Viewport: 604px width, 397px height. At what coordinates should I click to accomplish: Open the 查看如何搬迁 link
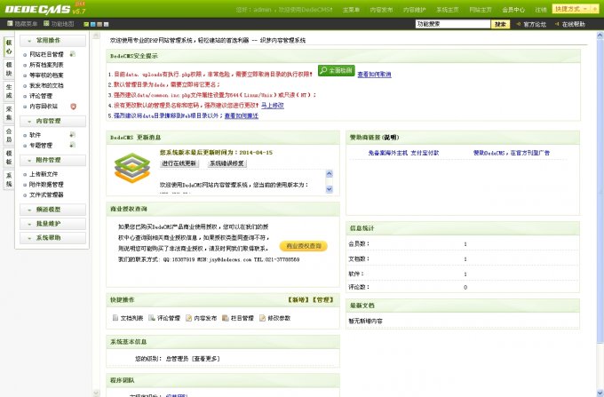click(x=242, y=115)
